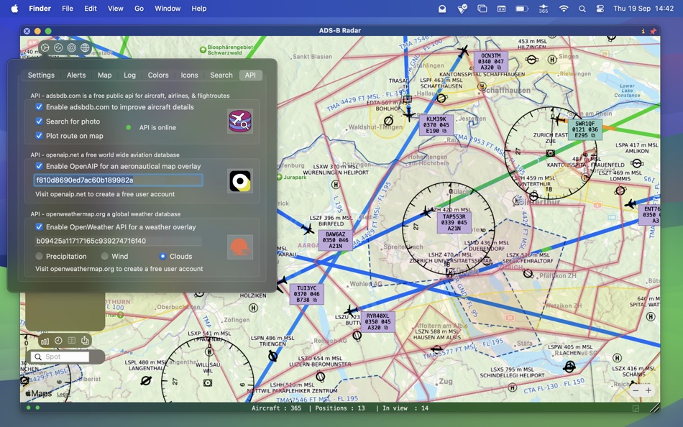Image resolution: width=683 pixels, height=427 pixels.
Task: Open the File menu
Action: coord(68,9)
